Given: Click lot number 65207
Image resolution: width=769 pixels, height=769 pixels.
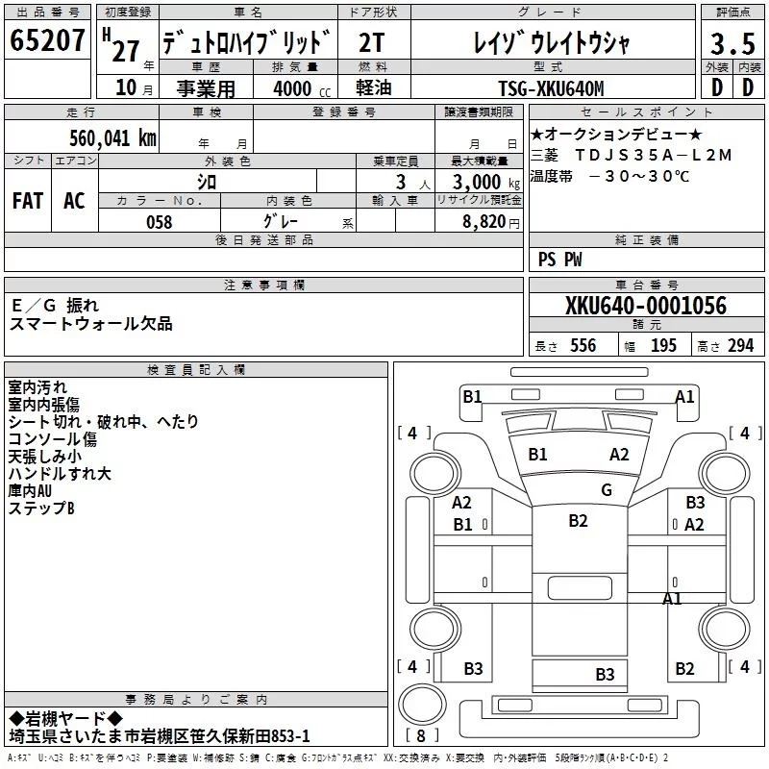Looking at the screenshot, I should click(x=47, y=40).
